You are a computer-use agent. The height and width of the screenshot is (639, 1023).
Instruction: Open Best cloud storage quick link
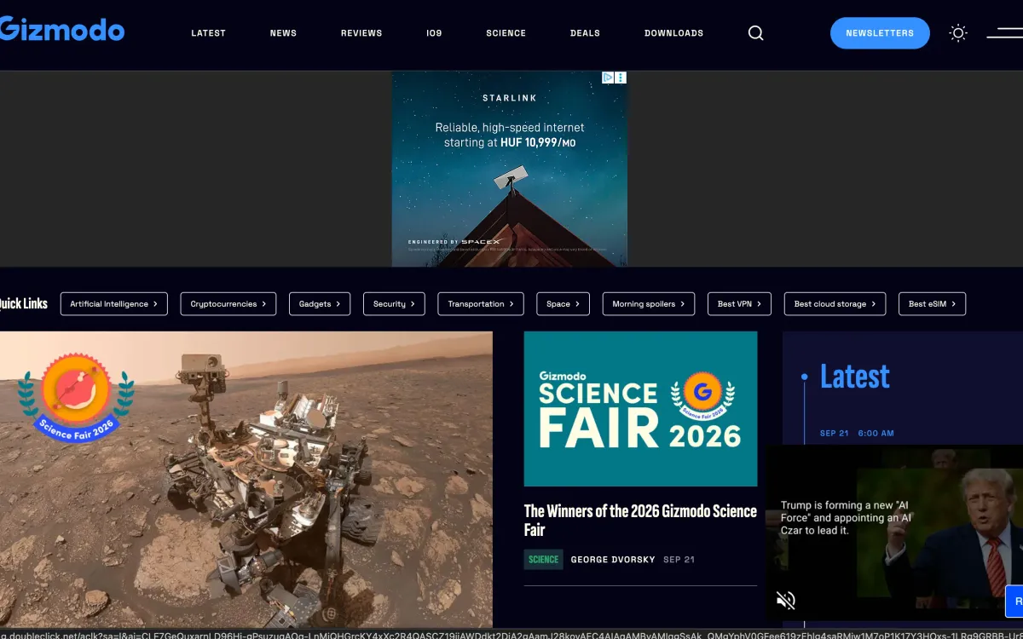[835, 304]
